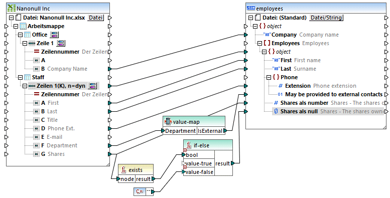390x198 pixels.
Task: Click the Staff worksheet icon
Action: (28, 77)
